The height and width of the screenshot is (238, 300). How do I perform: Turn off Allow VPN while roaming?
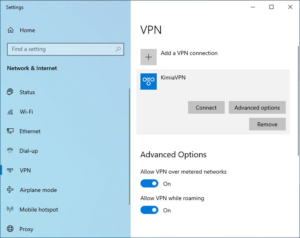click(149, 210)
